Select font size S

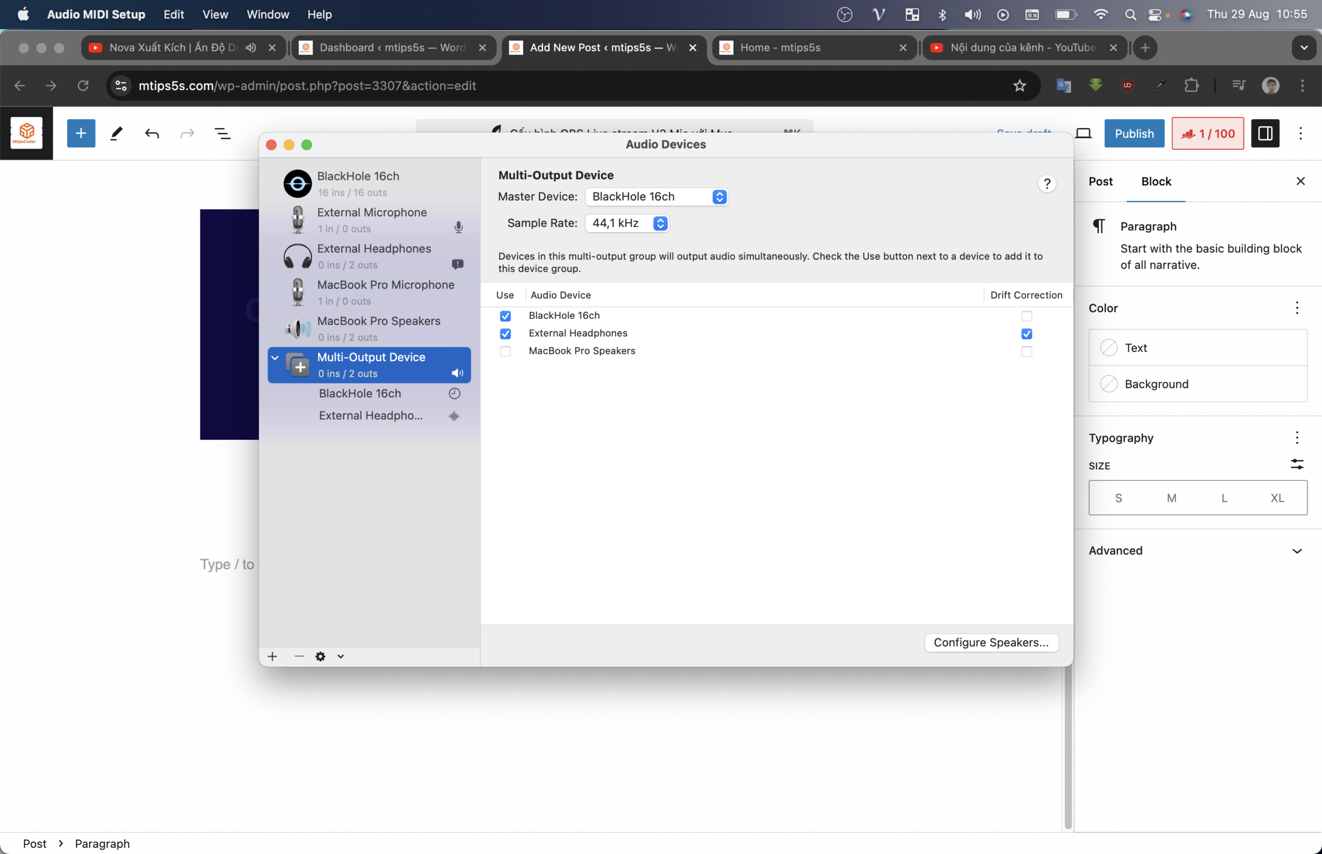[1118, 497]
